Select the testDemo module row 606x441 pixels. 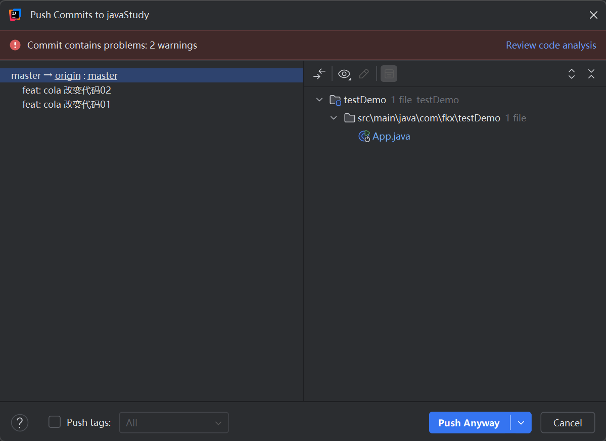454,100
